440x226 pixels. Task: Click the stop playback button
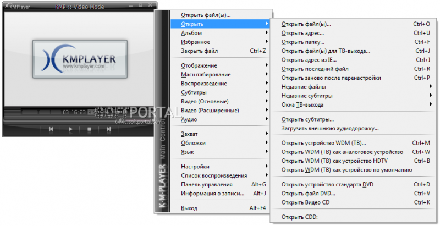pyautogui.click(x=89, y=129)
